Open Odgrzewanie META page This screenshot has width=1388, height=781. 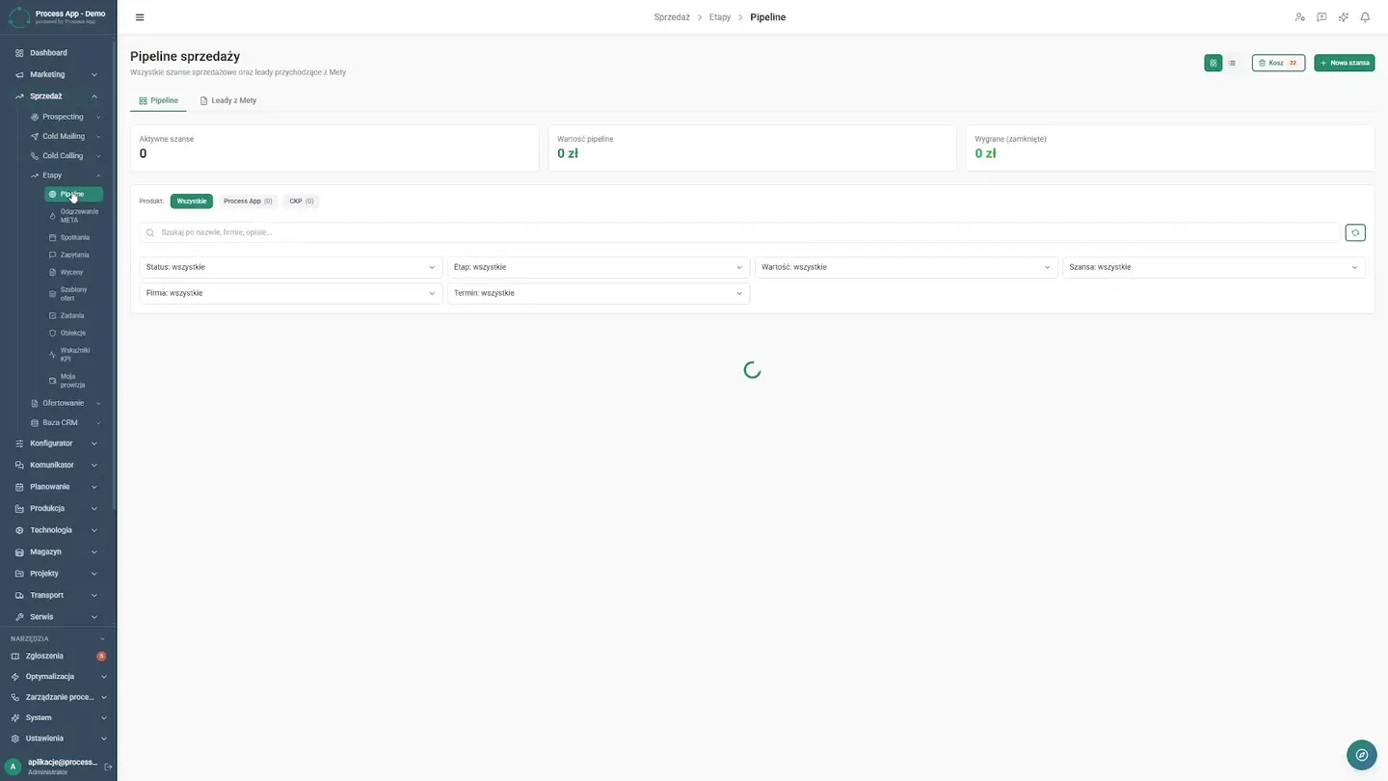(x=74, y=215)
